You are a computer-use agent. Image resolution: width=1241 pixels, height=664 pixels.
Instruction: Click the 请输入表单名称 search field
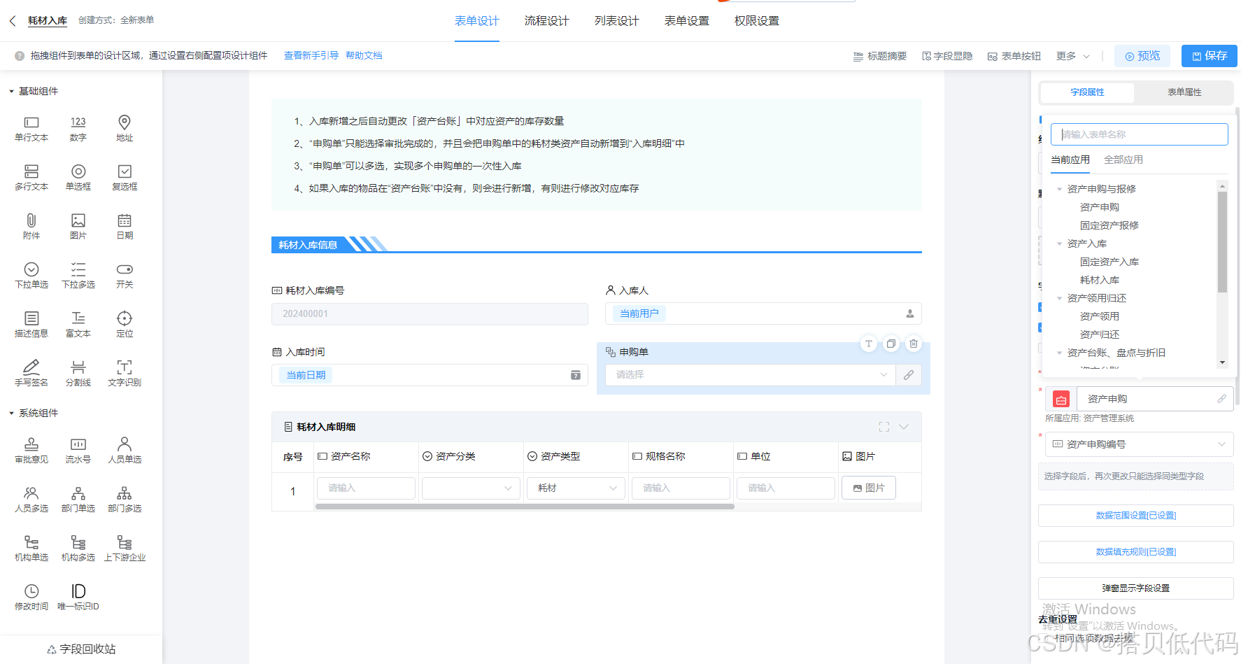pyautogui.click(x=1140, y=134)
